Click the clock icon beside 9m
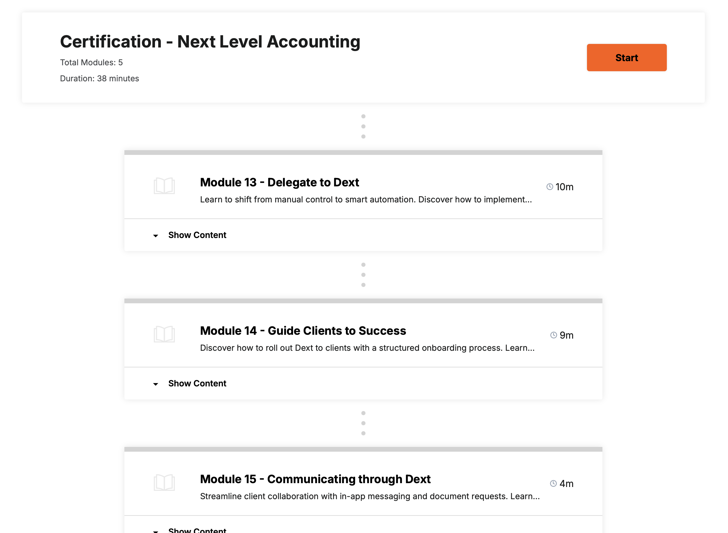 554,335
